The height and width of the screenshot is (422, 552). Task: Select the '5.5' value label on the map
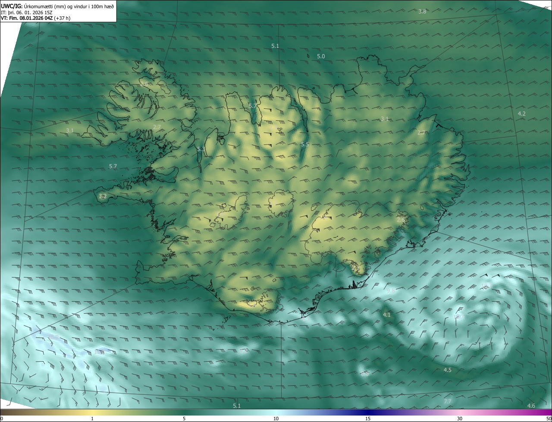point(305,145)
